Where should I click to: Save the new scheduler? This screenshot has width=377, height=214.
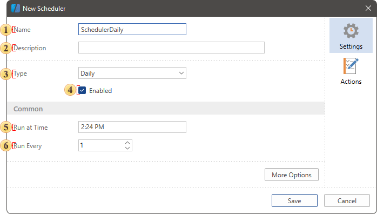[294, 201]
